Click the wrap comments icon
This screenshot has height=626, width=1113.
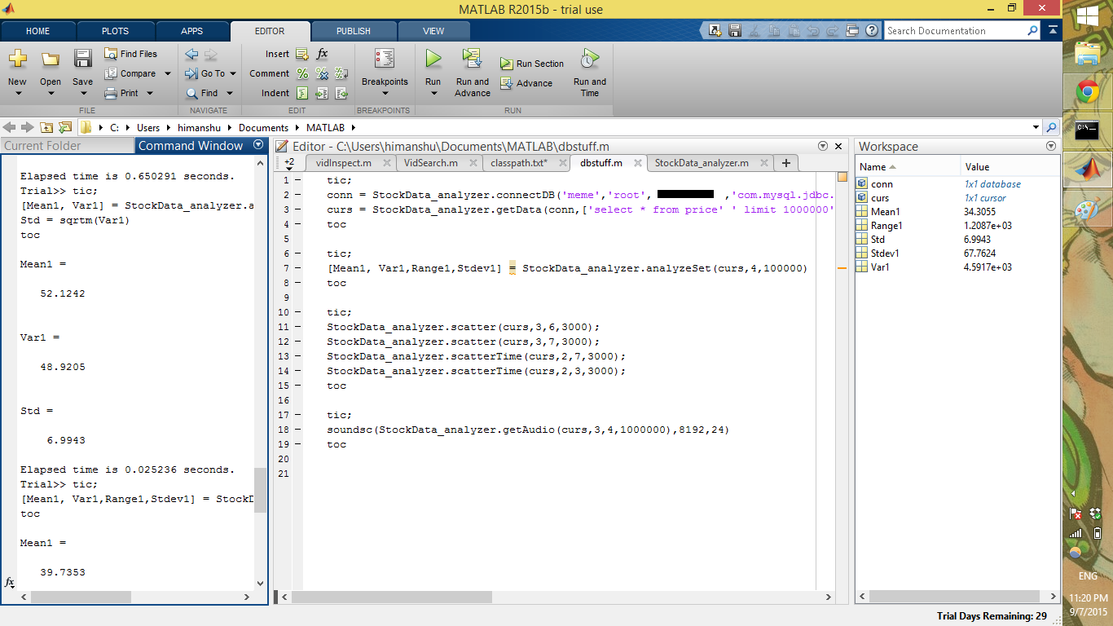coord(342,73)
